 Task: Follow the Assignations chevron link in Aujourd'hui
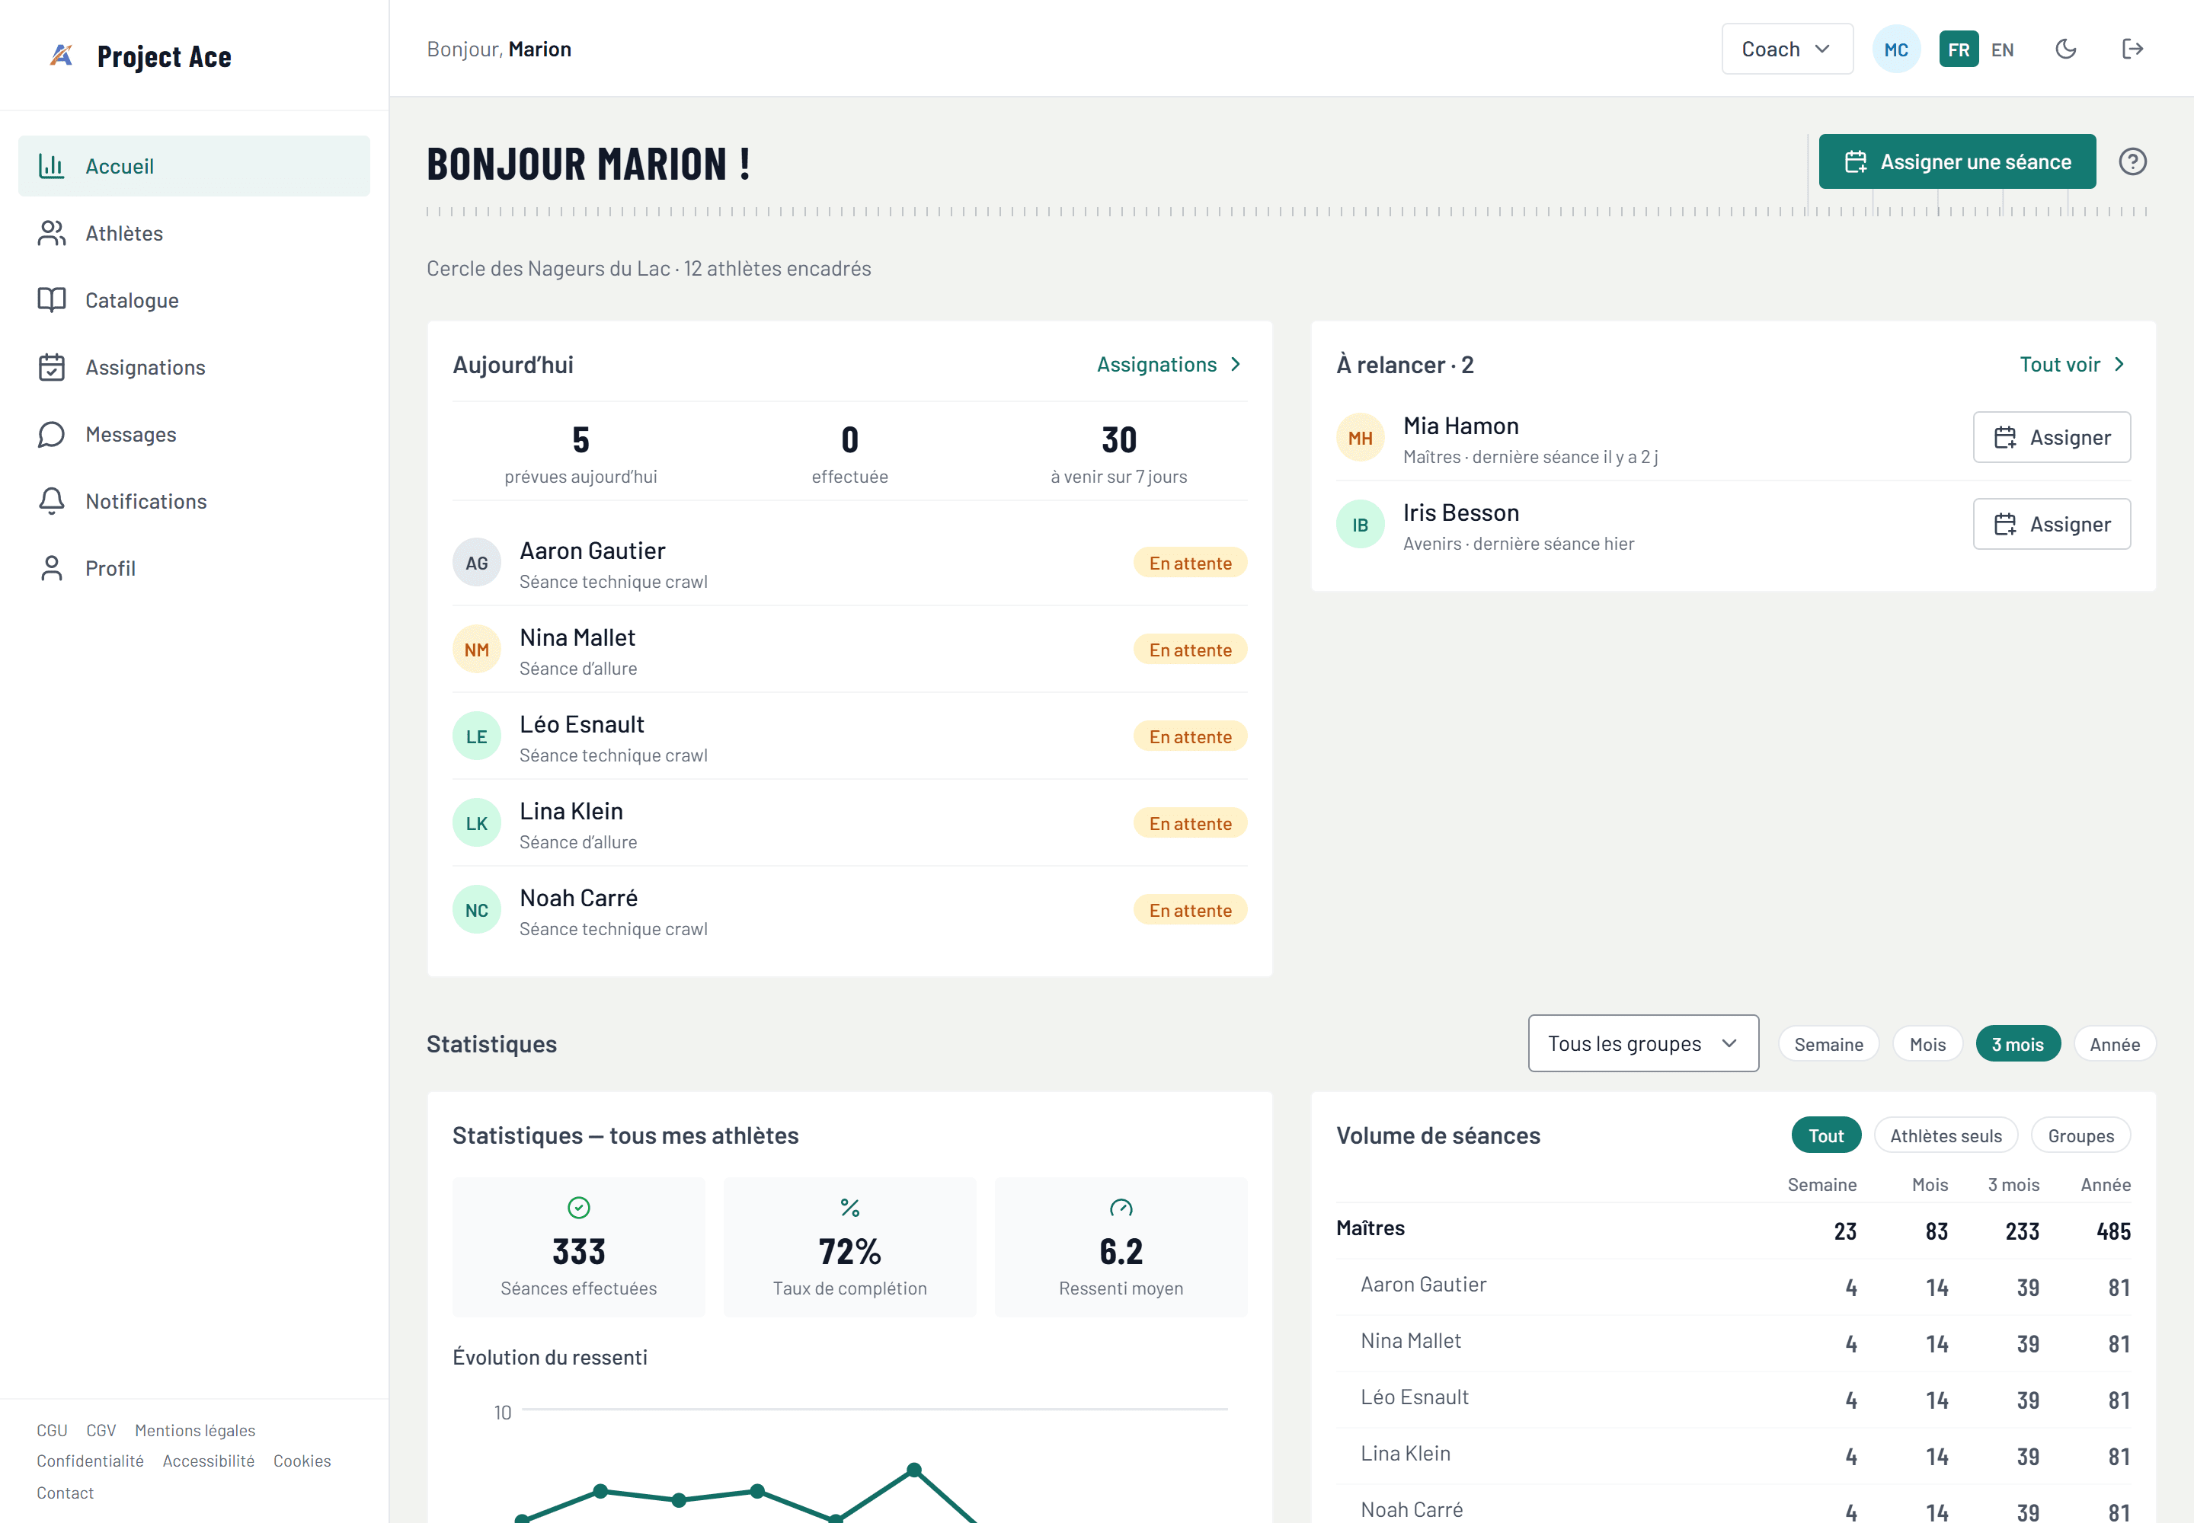[1169, 365]
